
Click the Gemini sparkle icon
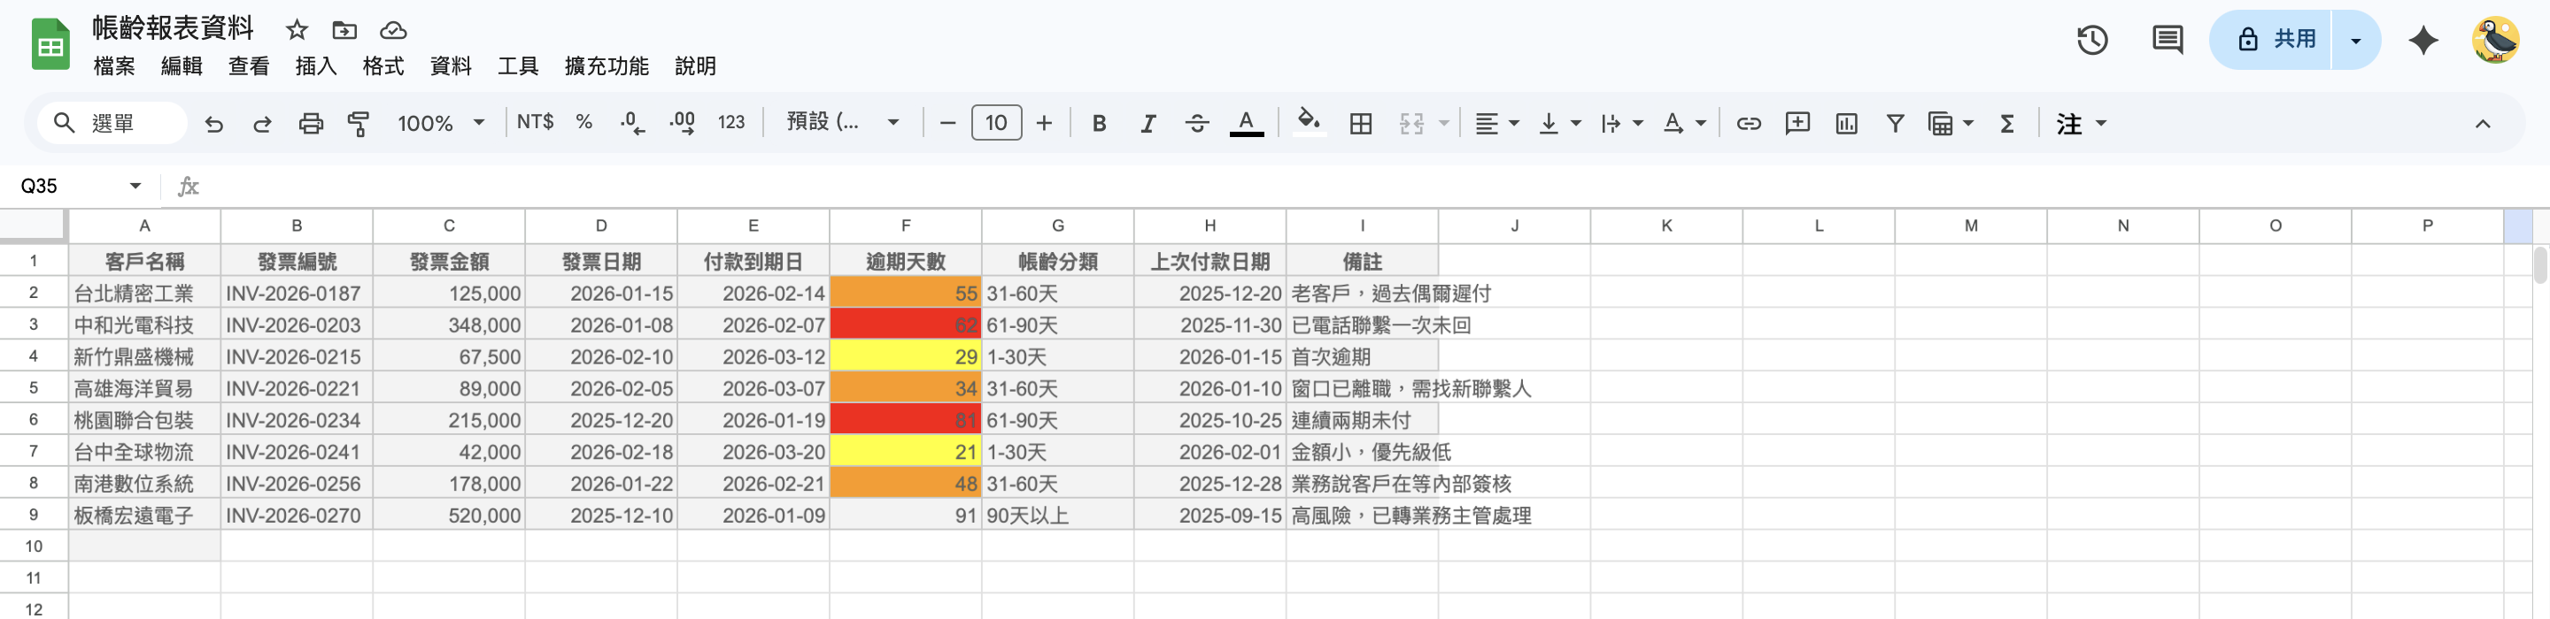[2422, 40]
